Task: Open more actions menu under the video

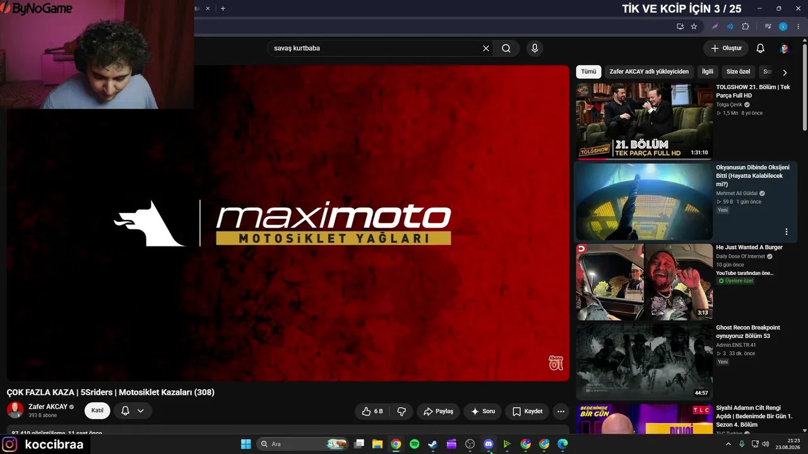Action: 561,411
